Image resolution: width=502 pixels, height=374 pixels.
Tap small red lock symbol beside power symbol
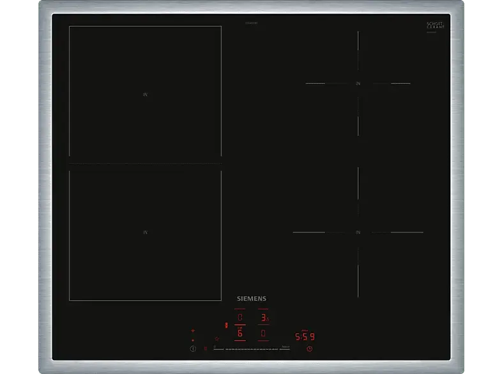[x=205, y=349]
